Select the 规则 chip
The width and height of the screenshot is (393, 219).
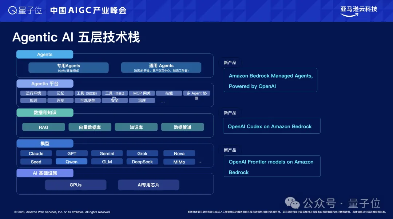tap(33, 100)
